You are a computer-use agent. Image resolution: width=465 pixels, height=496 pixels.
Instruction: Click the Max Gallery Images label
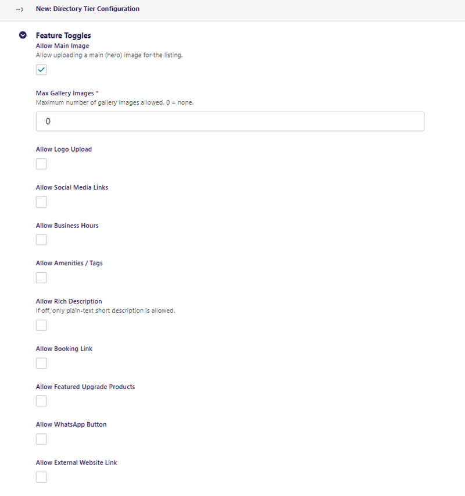pos(65,93)
